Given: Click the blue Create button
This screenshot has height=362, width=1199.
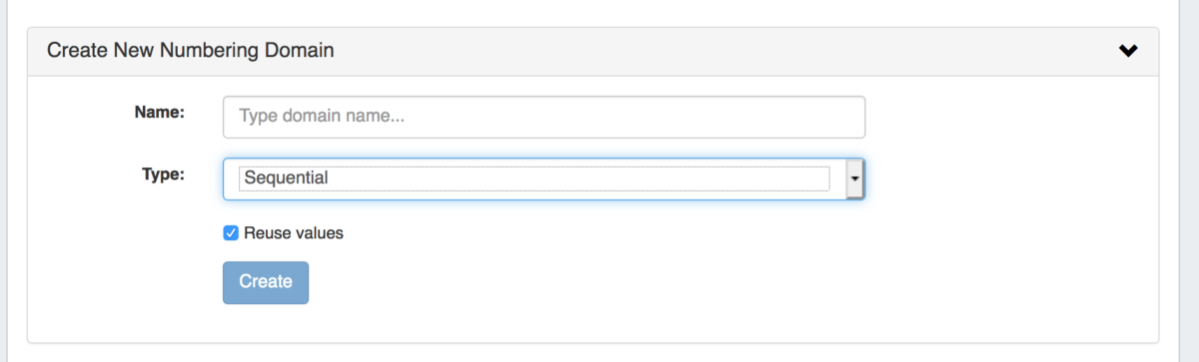Looking at the screenshot, I should (266, 282).
